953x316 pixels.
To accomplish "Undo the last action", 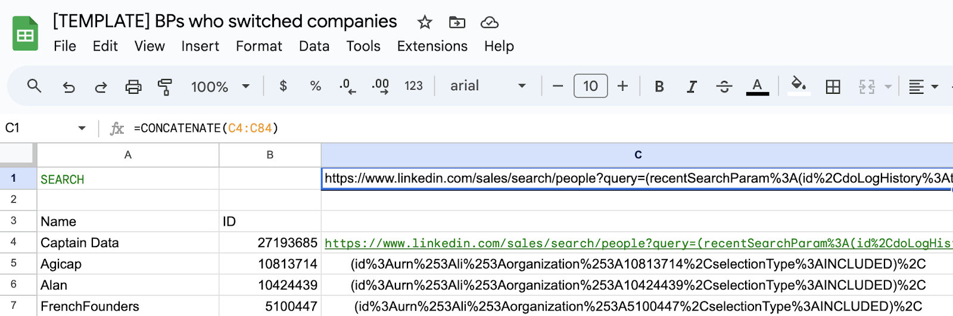I will click(x=69, y=87).
